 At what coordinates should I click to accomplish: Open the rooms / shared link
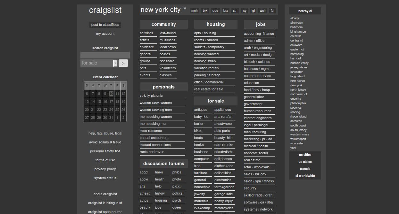206,40
